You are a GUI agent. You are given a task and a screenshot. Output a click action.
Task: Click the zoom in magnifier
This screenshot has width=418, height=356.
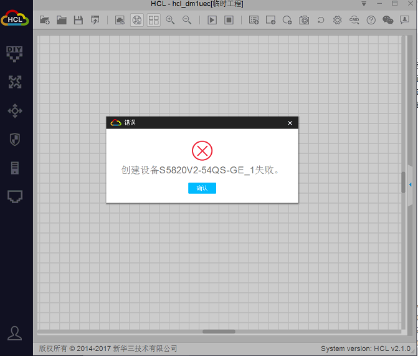(x=170, y=20)
